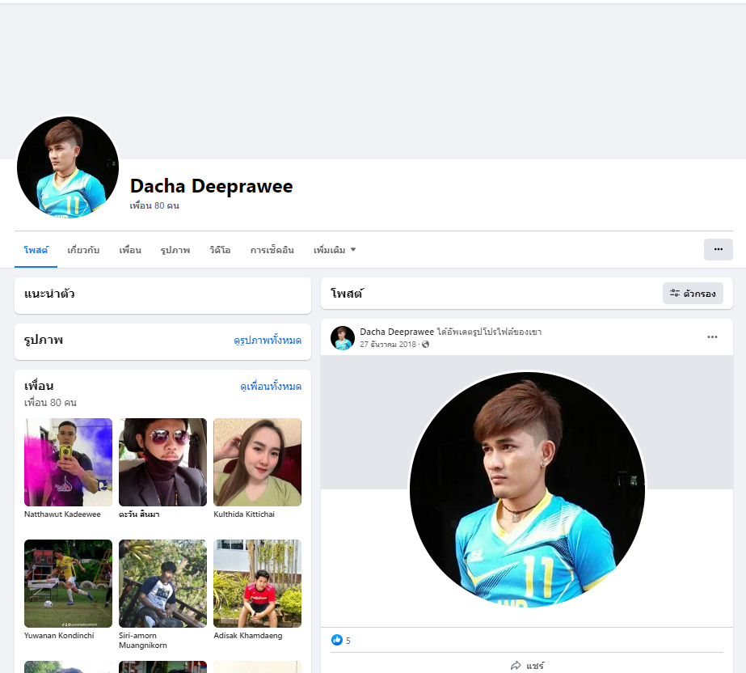Open the เพื่อน tab
The height and width of the screenshot is (673, 746).
click(130, 250)
